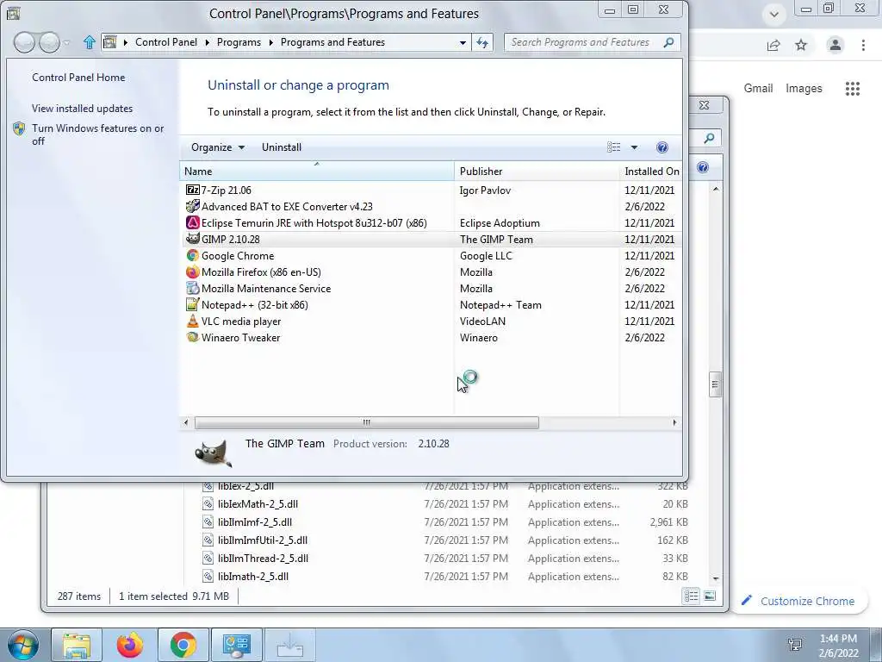Click the GIMP mascot in details pane
Viewport: 882px width, 662px height.
[x=214, y=453]
